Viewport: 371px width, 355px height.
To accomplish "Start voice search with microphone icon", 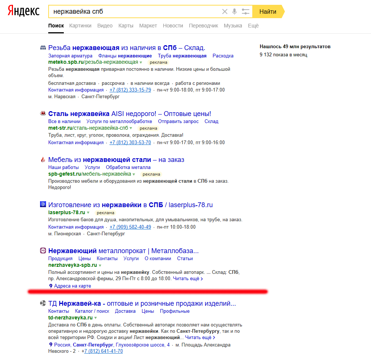I will 234,11.
